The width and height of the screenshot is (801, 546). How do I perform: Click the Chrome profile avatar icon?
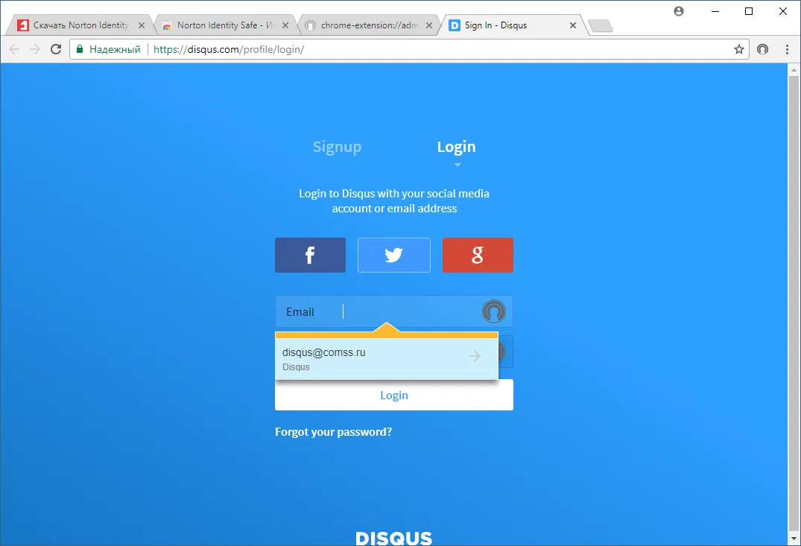pyautogui.click(x=678, y=11)
